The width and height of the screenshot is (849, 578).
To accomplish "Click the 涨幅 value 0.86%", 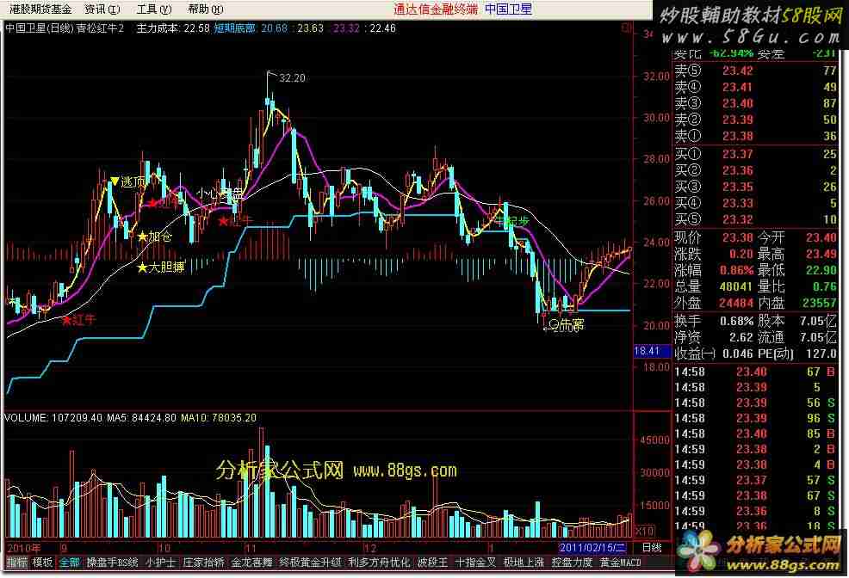I will click(x=736, y=270).
